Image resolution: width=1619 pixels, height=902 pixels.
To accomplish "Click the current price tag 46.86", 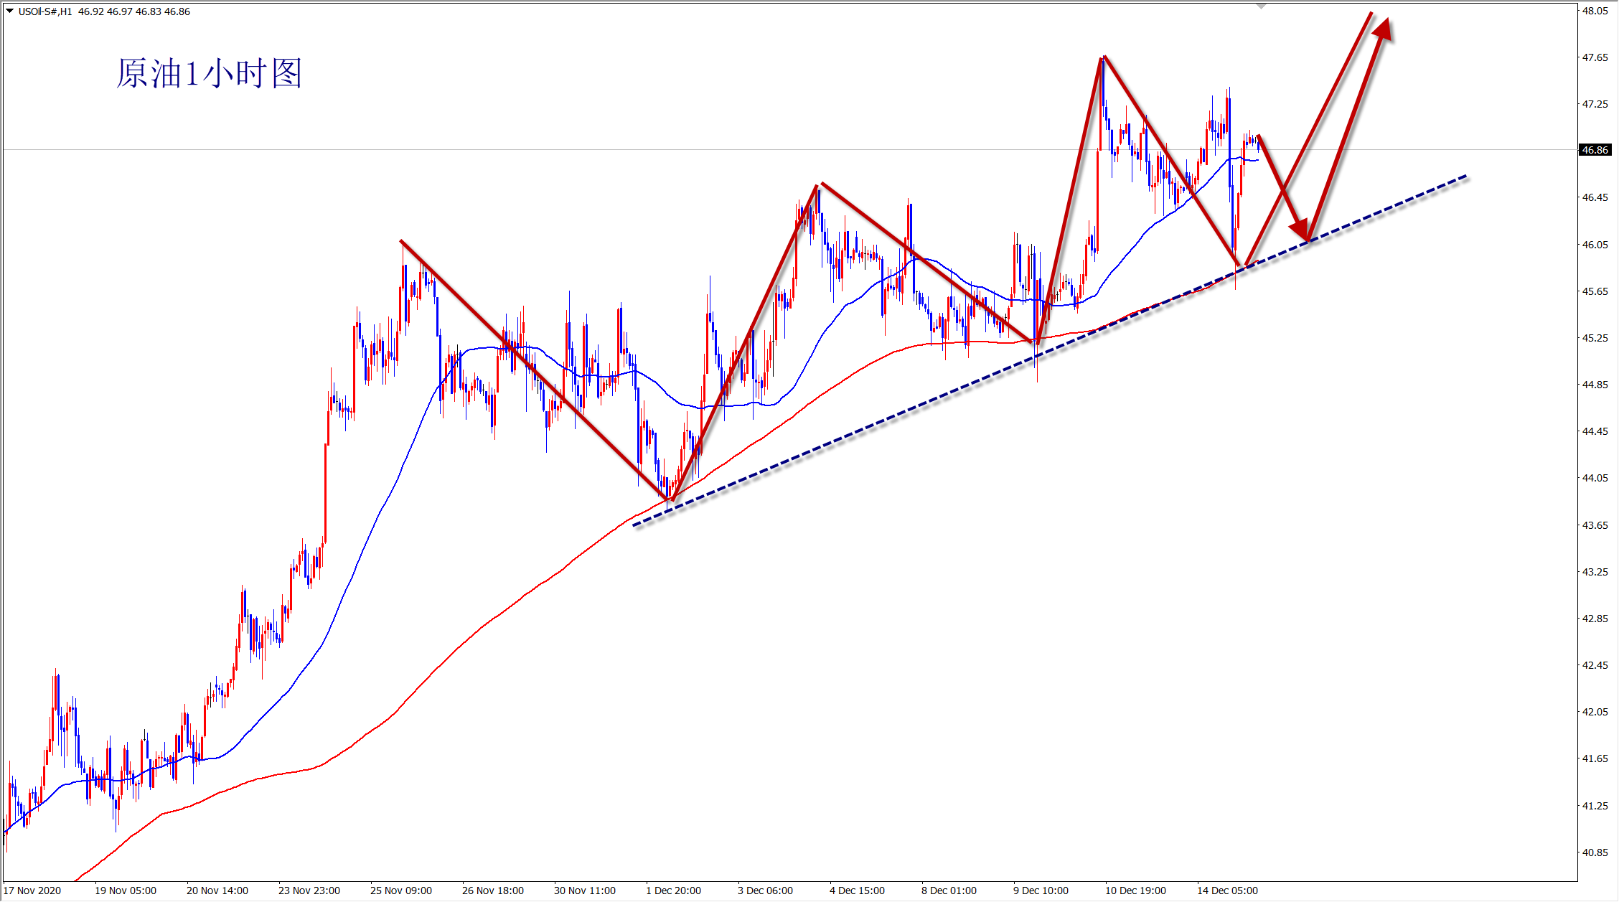I will point(1595,150).
